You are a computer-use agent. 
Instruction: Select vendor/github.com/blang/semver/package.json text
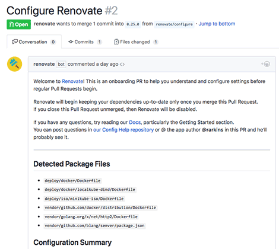94,225
